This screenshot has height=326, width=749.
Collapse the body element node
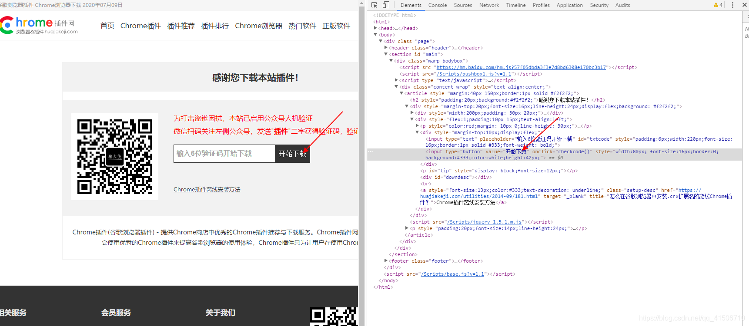click(x=375, y=35)
